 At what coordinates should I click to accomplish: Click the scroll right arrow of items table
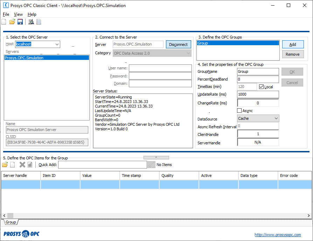pyautogui.click(x=308, y=216)
